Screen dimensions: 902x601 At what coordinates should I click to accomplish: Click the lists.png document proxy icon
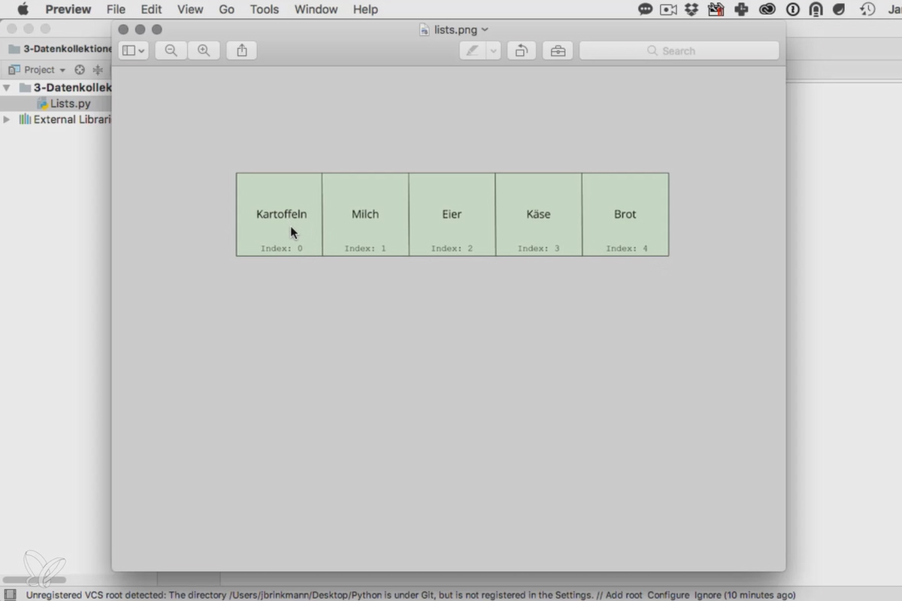(425, 29)
